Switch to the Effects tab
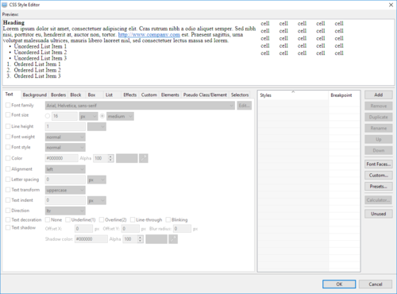The width and height of the screenshot is (397, 294). (130, 95)
